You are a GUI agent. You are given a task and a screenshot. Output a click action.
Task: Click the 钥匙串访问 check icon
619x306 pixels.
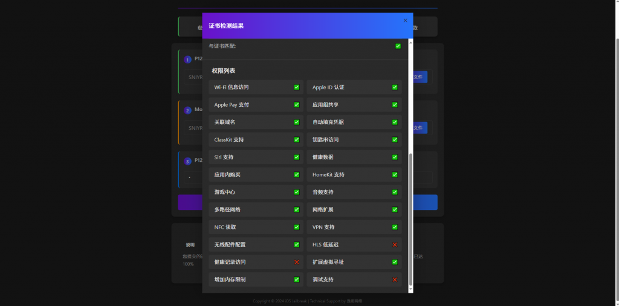tap(394, 139)
